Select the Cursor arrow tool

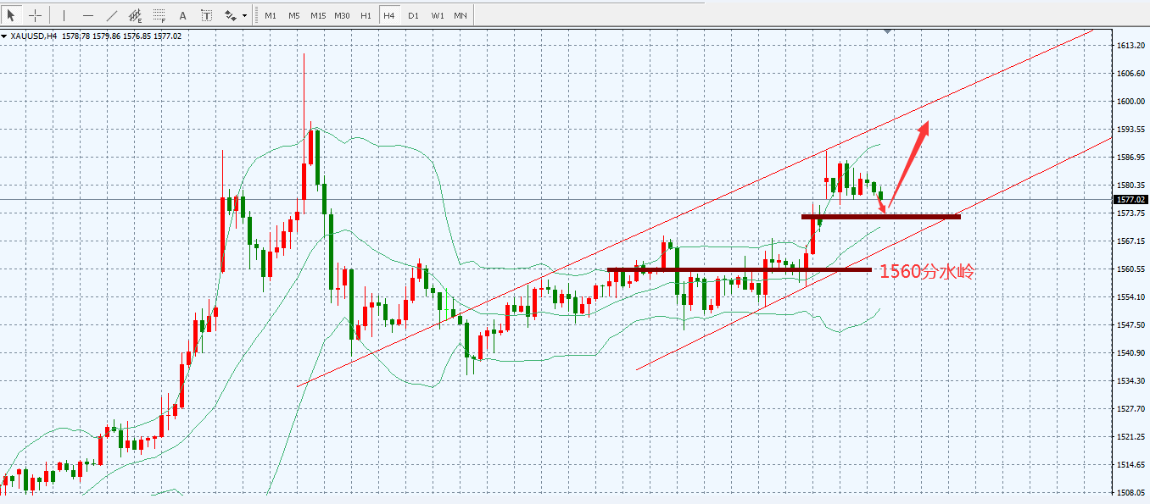click(x=12, y=15)
